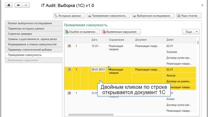
Task: Open Формирование и отмена совокупностей section
Action: (34, 45)
